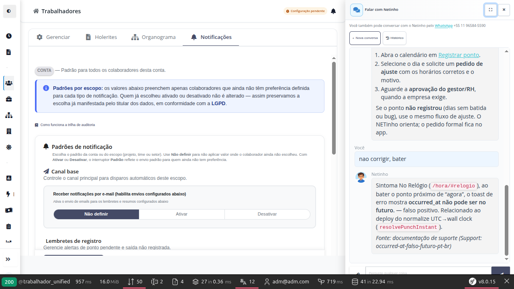
Task: Expand the sidebar with the double chevron
Action: pyautogui.click(x=8, y=259)
